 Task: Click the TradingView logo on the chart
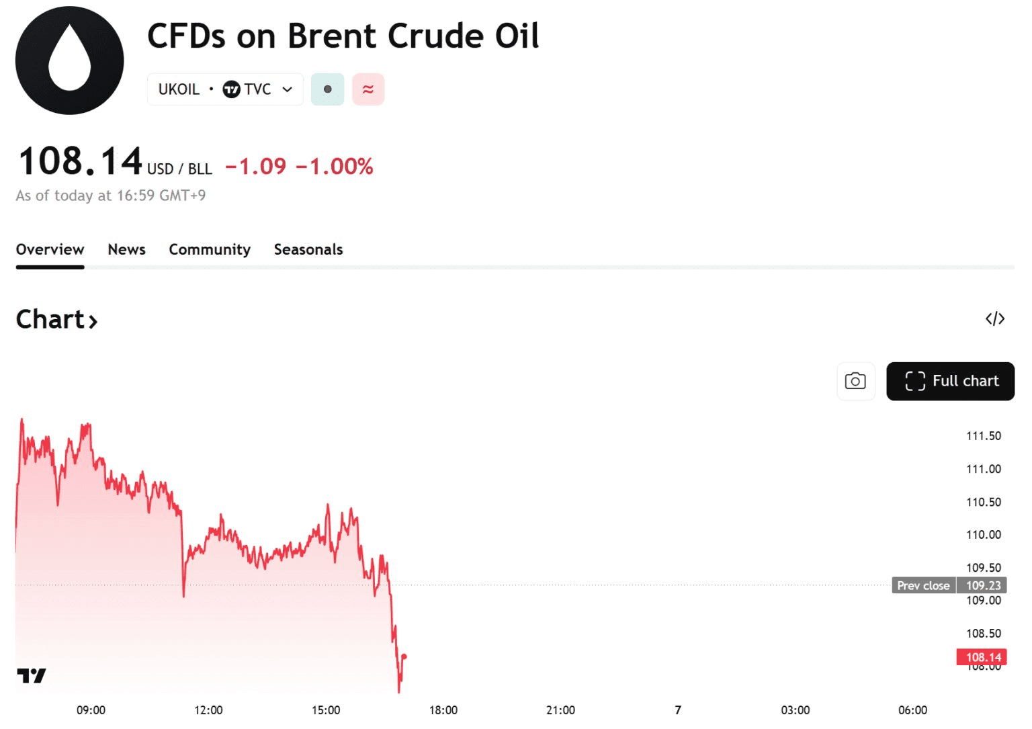pos(32,675)
